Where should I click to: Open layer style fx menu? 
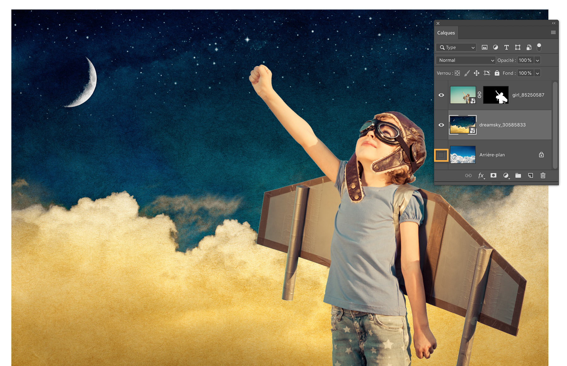coord(481,176)
